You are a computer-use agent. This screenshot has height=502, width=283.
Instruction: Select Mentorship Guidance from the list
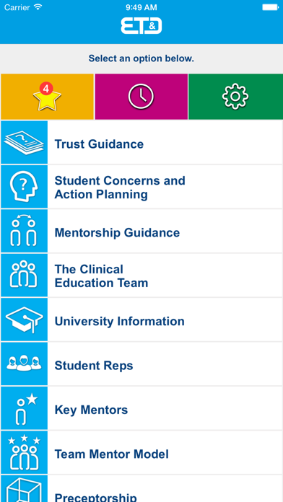(x=141, y=231)
